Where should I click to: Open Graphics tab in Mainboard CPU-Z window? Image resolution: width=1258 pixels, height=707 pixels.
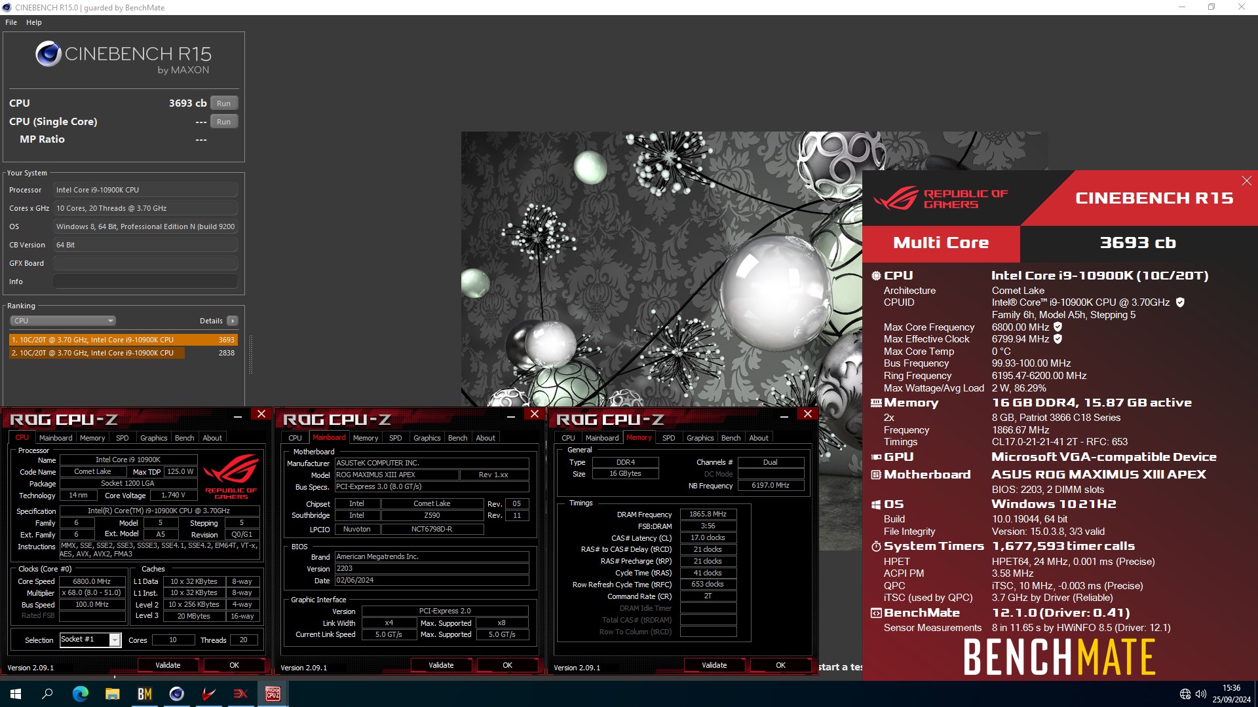point(427,438)
